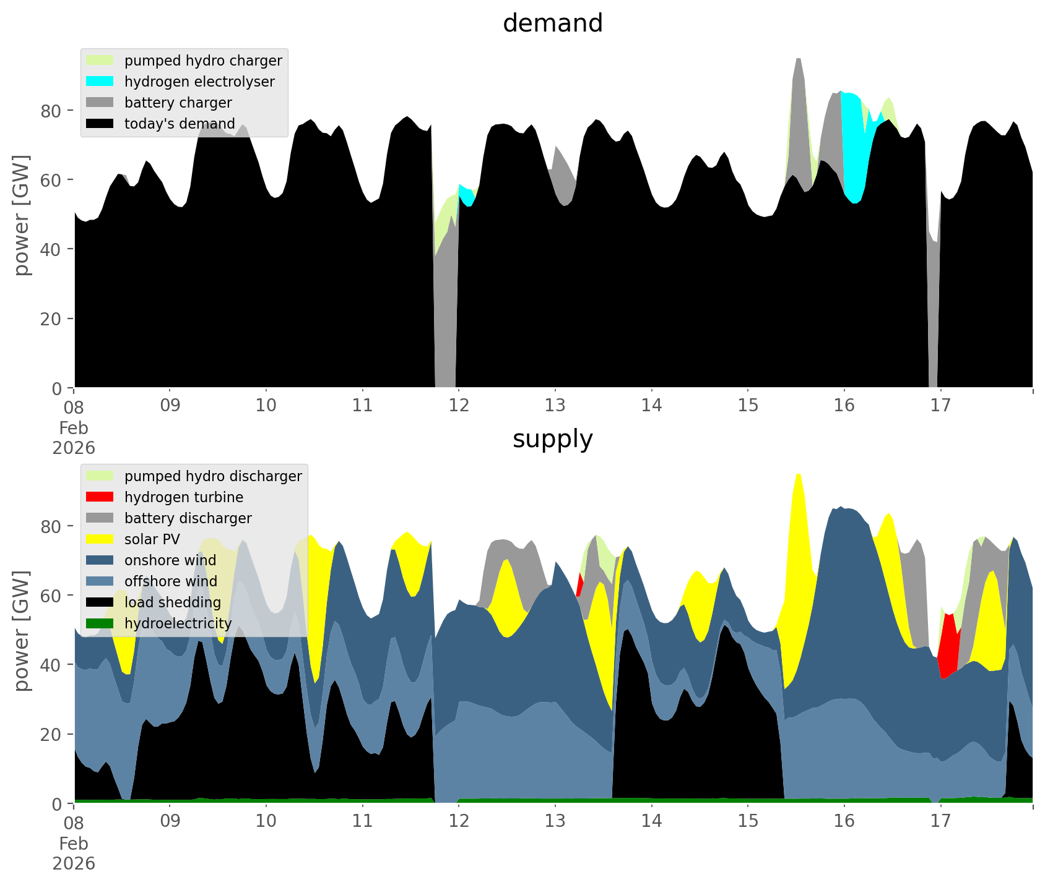Click the red hydrogen turbine legend swatch
Screen dimensions: 1045x885
point(100,497)
